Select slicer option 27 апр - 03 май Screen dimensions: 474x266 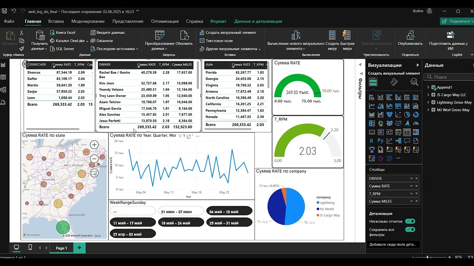(x=133, y=234)
